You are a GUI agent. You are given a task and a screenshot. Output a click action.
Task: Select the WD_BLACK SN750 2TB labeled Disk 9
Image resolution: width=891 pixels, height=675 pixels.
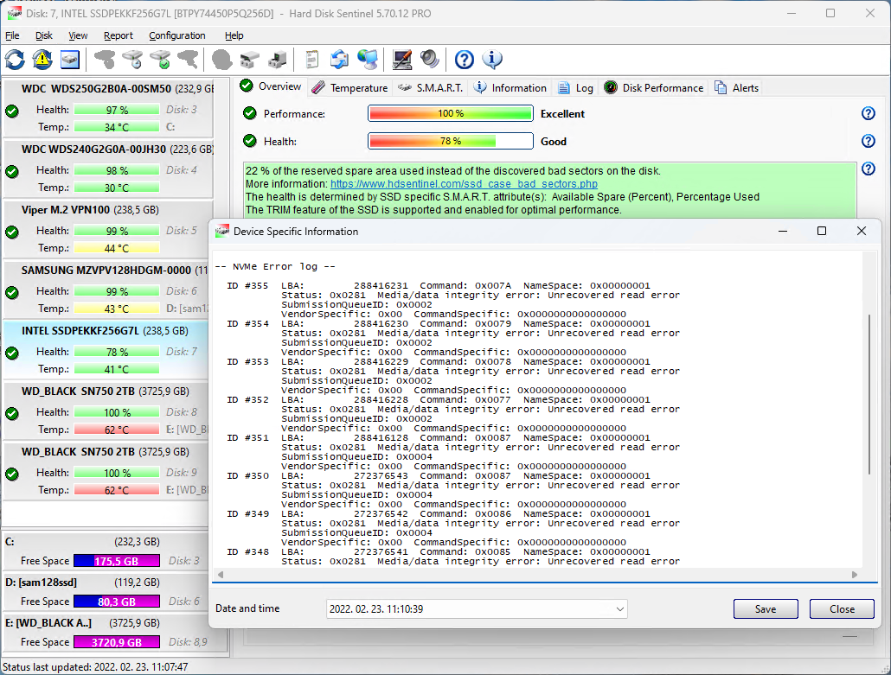(x=108, y=471)
